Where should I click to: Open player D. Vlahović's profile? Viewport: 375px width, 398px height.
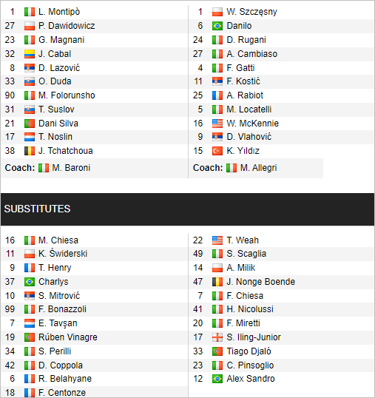tap(249, 137)
